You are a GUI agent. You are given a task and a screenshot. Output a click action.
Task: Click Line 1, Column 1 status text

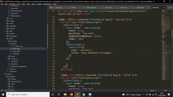pos(10,91)
